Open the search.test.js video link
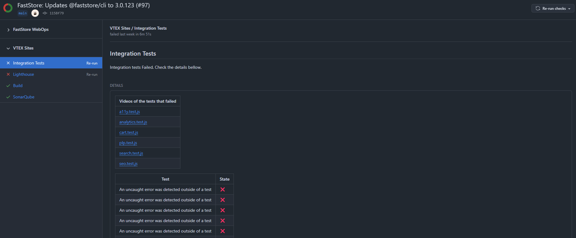 (x=131, y=153)
